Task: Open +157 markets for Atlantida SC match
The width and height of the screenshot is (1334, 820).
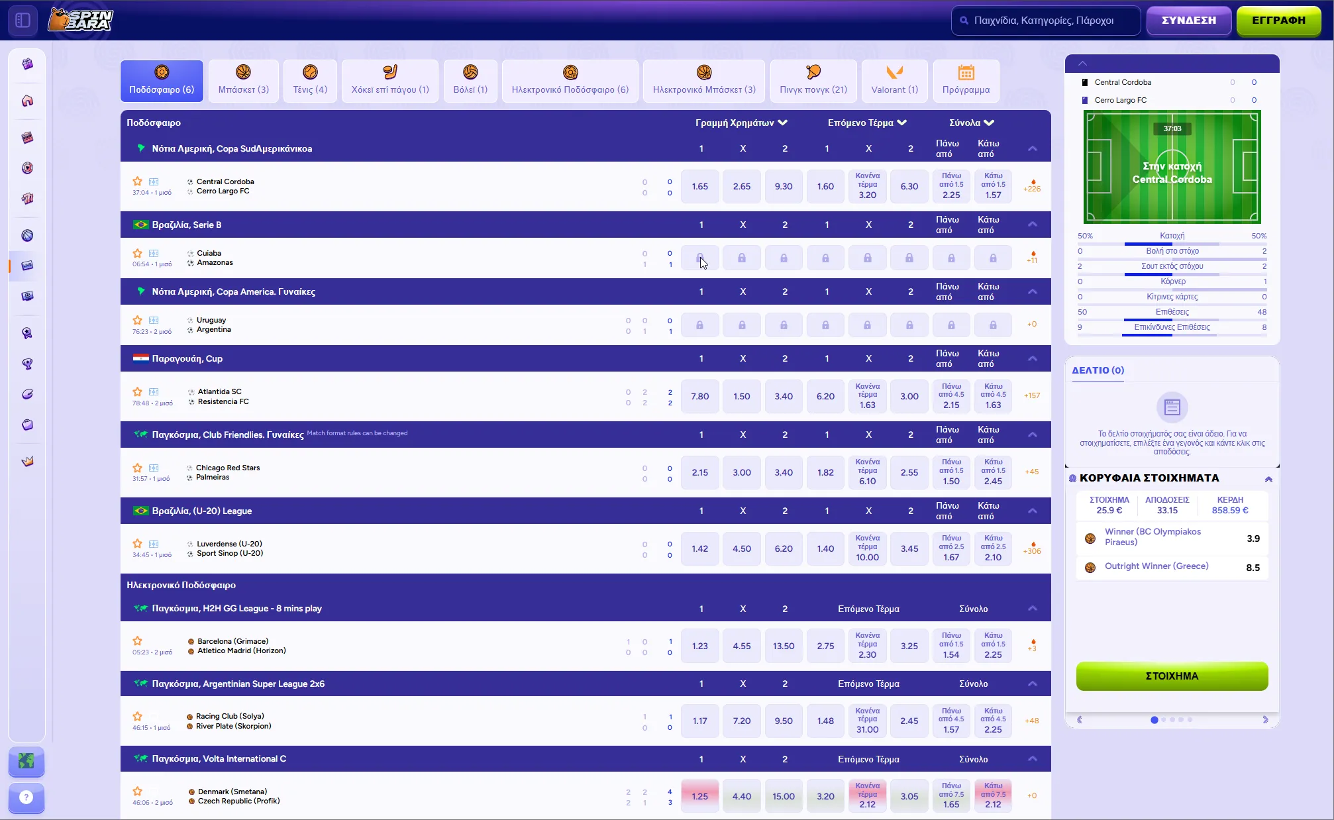Action: click(1032, 395)
